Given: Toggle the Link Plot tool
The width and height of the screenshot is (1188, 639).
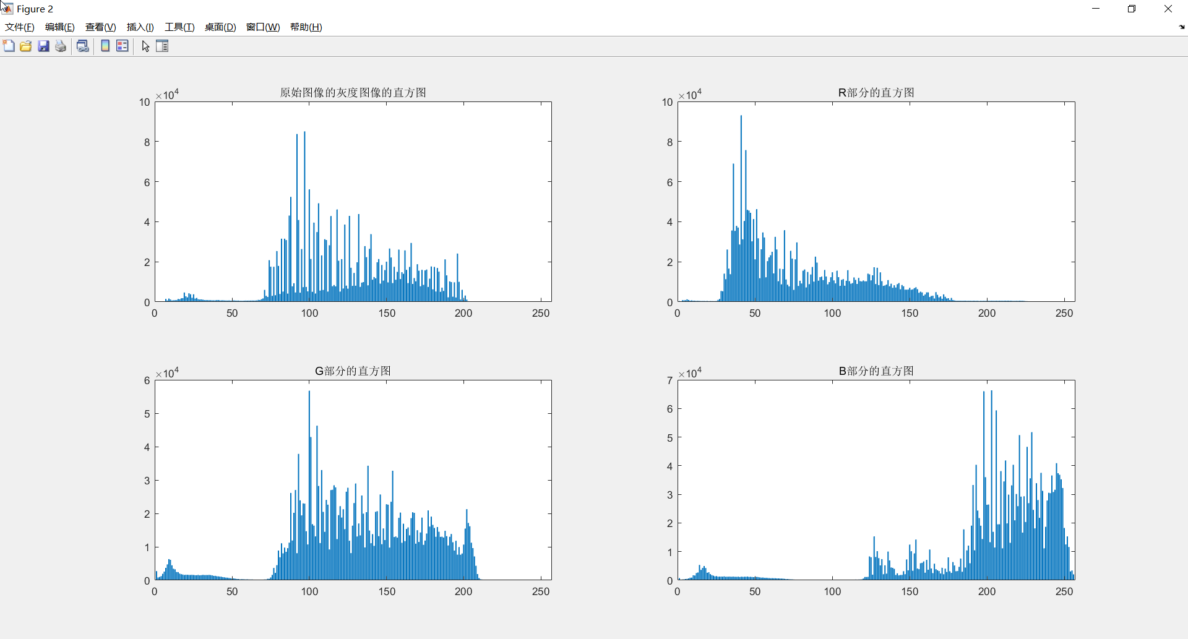Looking at the screenshot, I should (83, 46).
